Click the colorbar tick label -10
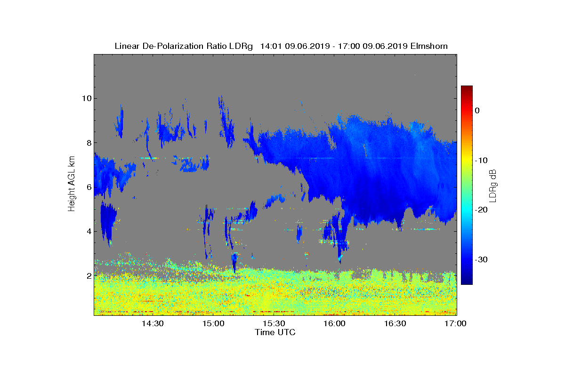 click(481, 160)
